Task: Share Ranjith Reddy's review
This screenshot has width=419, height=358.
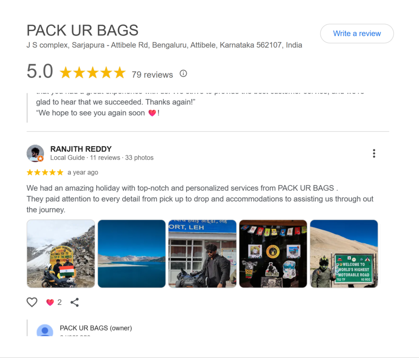Action: tap(74, 302)
